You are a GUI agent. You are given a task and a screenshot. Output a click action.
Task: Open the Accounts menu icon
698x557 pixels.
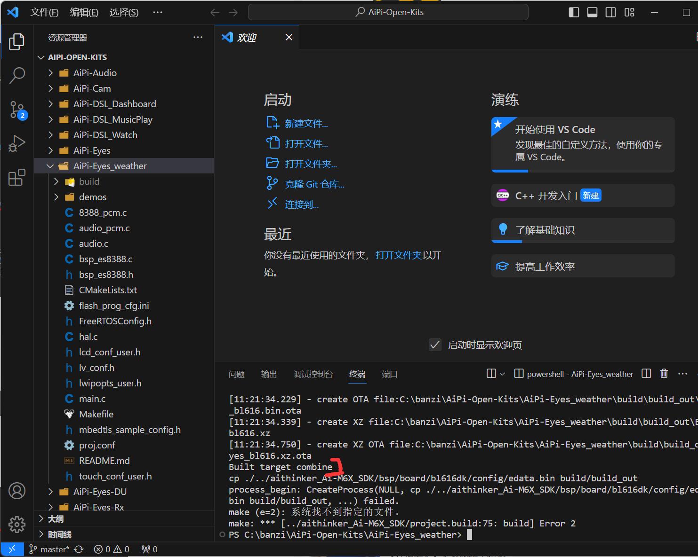17,491
